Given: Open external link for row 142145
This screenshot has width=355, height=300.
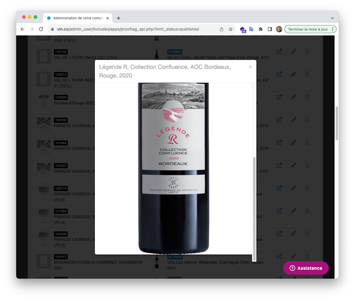Looking at the screenshot, I should pyautogui.click(x=279, y=51).
